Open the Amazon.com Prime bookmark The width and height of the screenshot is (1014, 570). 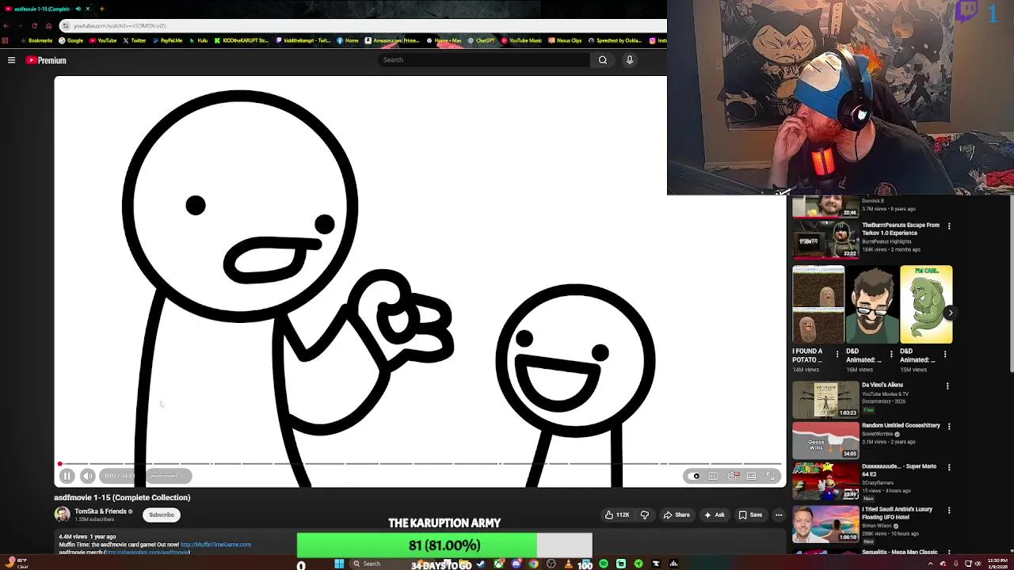pos(392,40)
